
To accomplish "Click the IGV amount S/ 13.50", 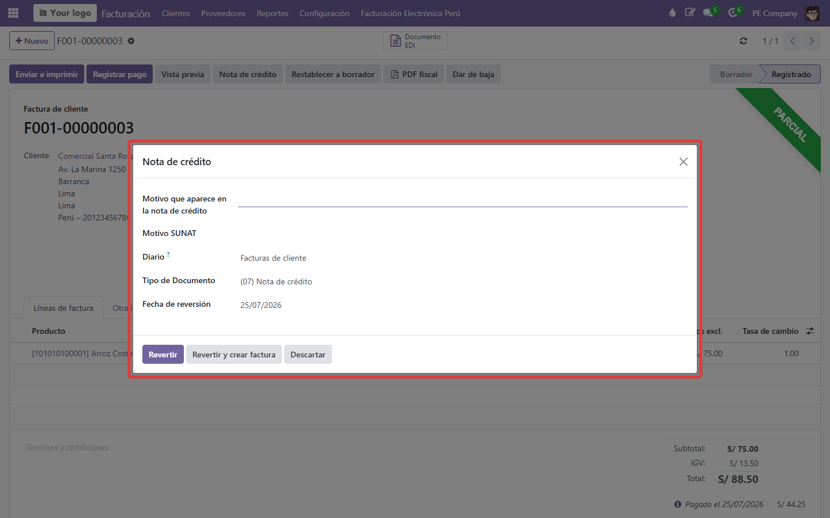I will (x=744, y=463).
